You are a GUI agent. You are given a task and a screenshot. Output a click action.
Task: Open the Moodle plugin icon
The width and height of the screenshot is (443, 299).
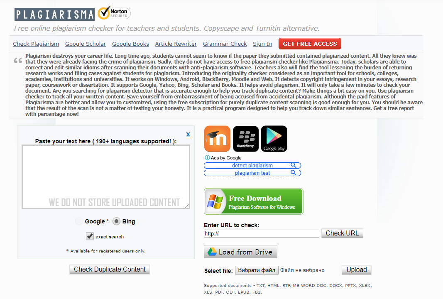(217, 139)
